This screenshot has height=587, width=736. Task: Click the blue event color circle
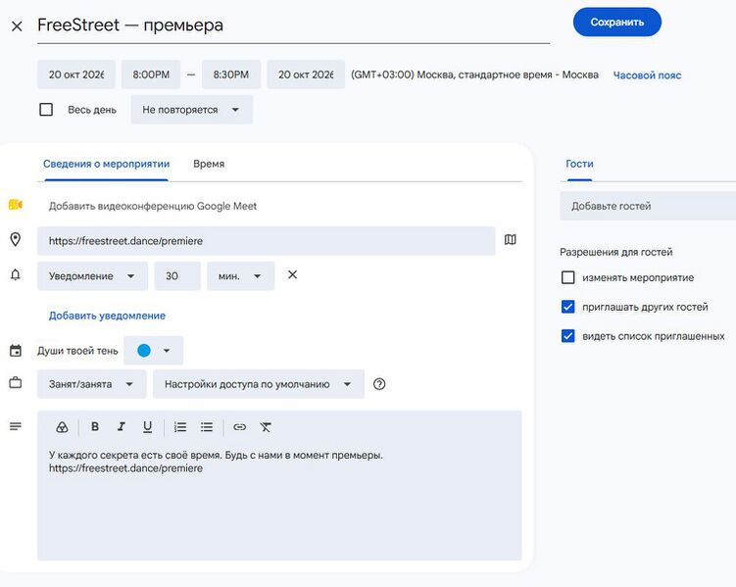pyautogui.click(x=144, y=351)
